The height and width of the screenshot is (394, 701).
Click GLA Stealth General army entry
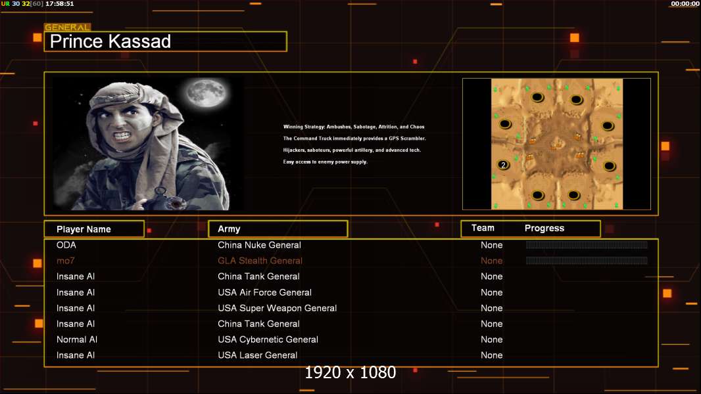[x=260, y=261]
